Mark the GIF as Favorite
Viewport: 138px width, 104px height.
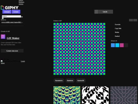pyautogui.click(x=118, y=25)
